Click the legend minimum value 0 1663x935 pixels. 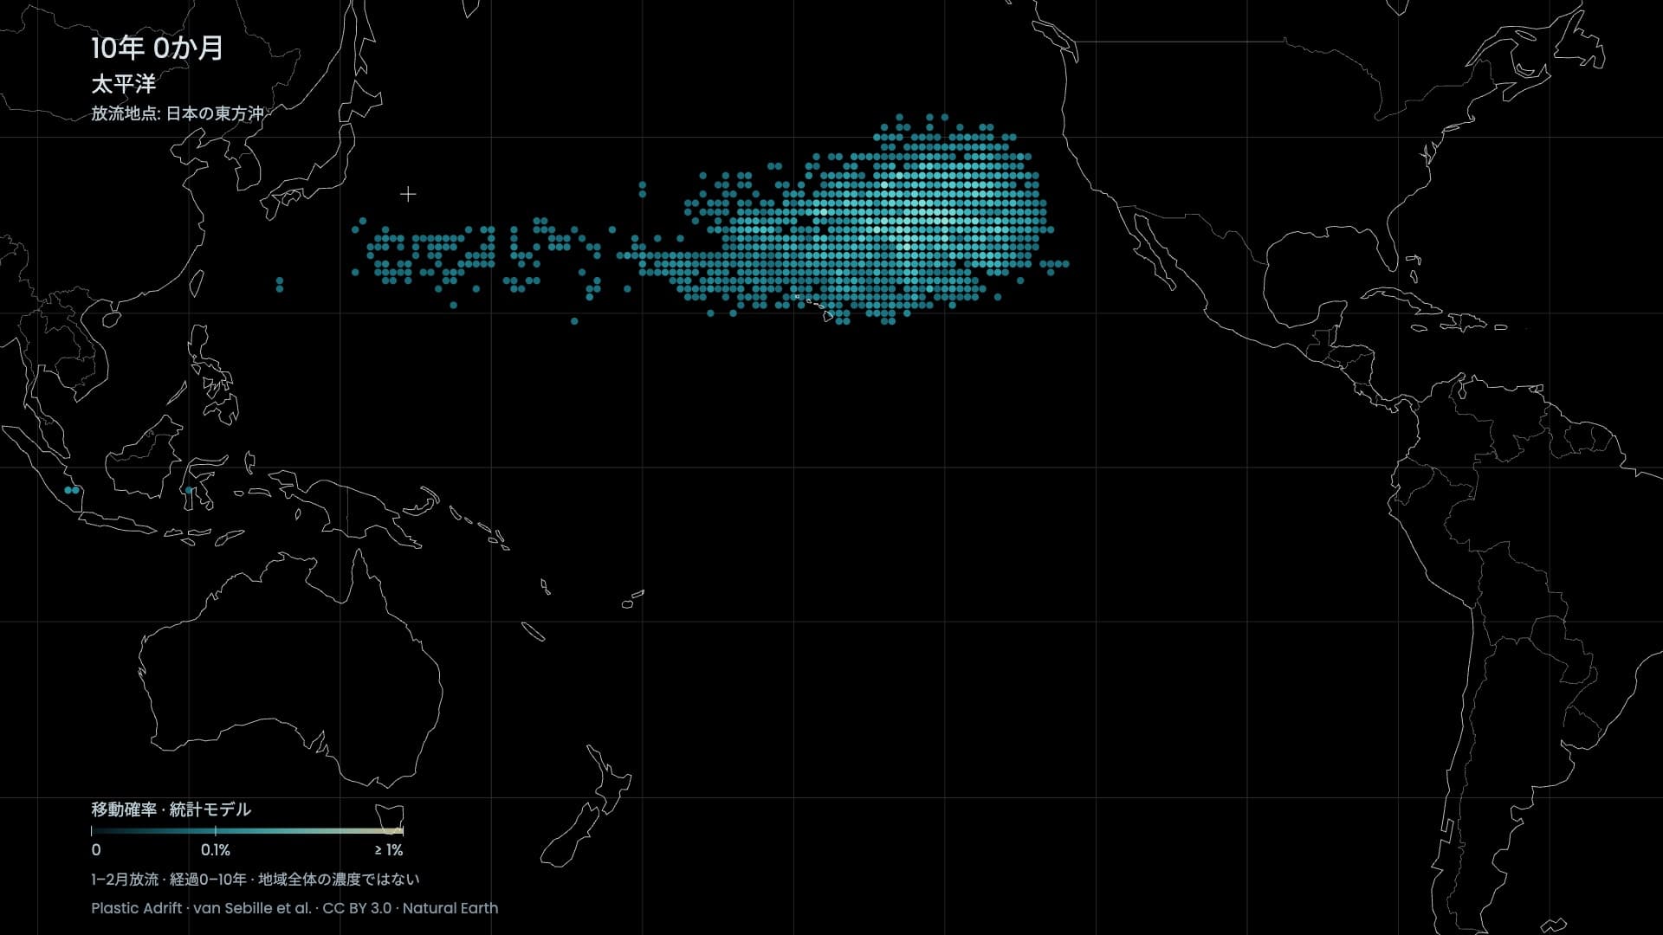click(96, 850)
